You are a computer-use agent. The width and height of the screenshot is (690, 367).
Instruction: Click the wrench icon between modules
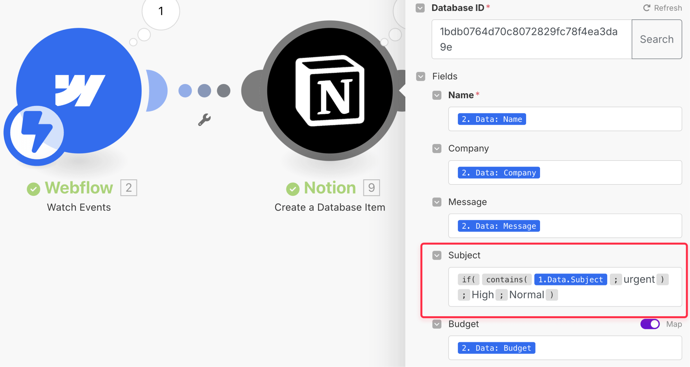(204, 120)
